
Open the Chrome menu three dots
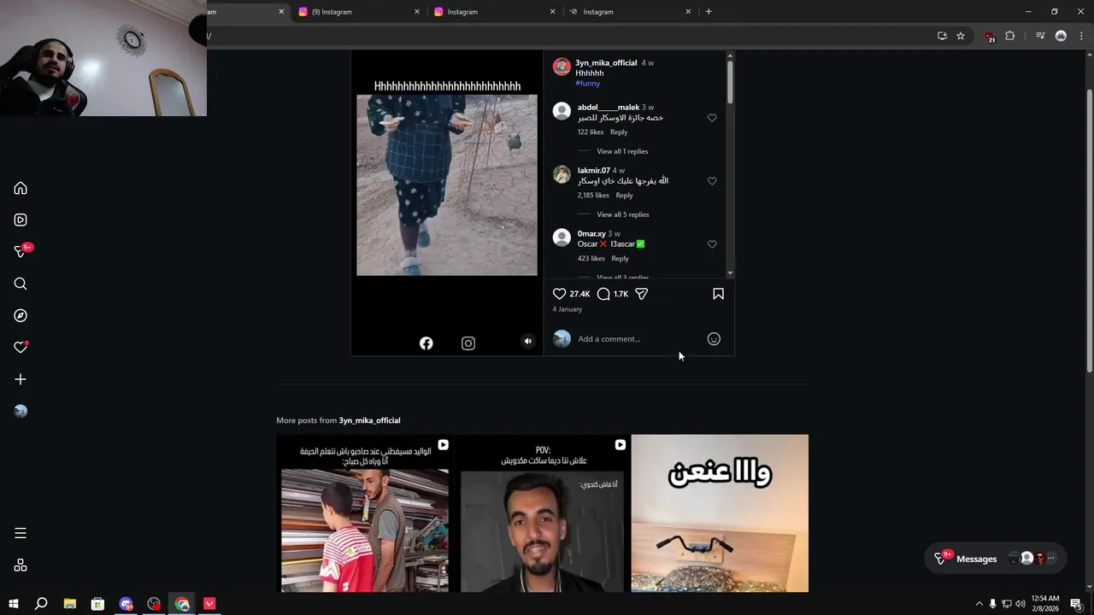pos(1082,36)
